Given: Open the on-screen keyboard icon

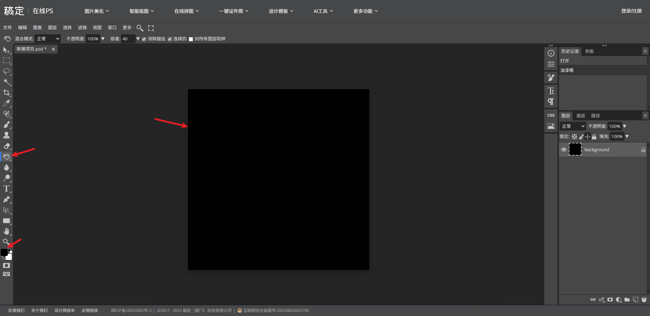Looking at the screenshot, I should pos(6,274).
